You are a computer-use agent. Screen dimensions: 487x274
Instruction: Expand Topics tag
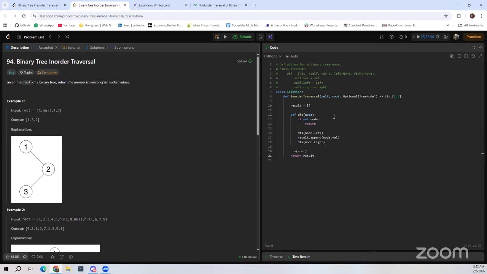26,72
